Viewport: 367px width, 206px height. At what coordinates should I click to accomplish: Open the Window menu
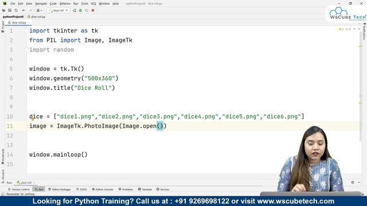pyautogui.click(x=104, y=3)
